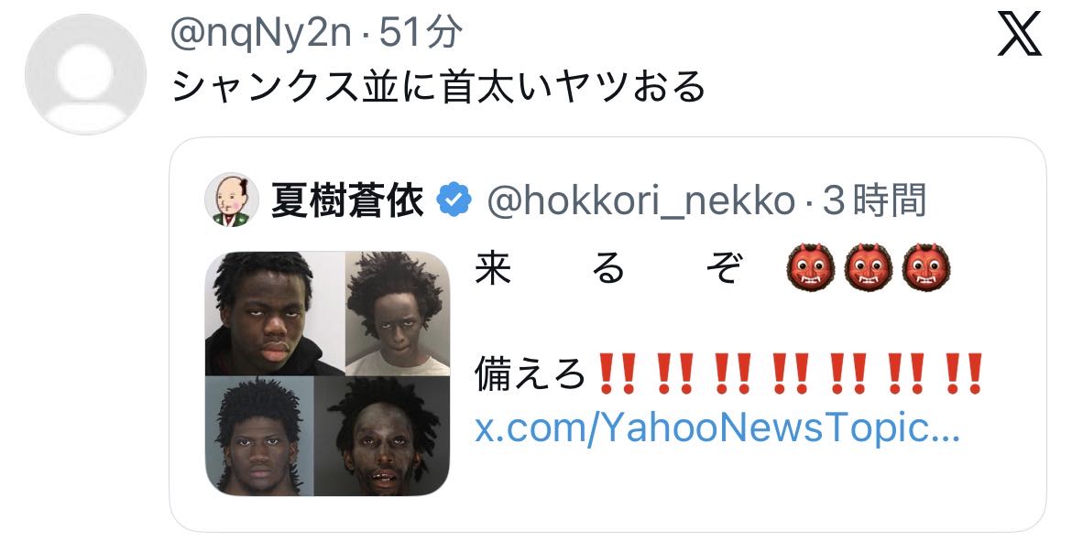Open the bottom-left photo in collage

[x=259, y=437]
